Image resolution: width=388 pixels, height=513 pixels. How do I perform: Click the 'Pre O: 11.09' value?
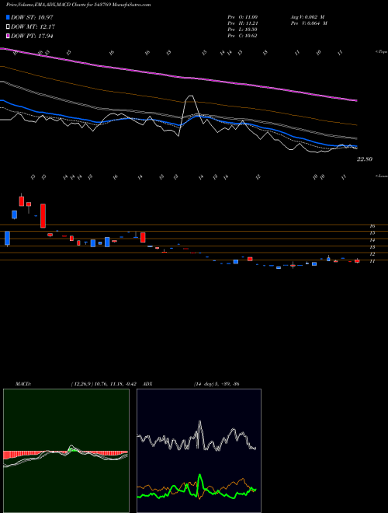click(242, 17)
